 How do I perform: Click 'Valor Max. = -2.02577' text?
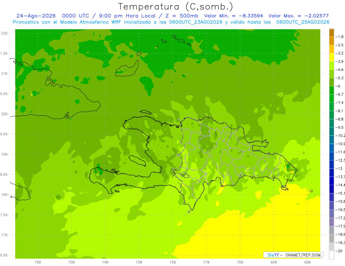298,16
